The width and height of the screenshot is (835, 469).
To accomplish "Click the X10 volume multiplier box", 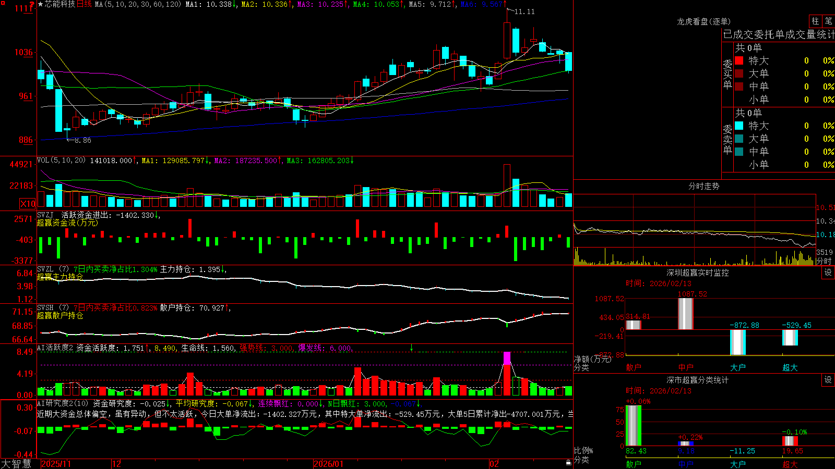I will (28, 204).
